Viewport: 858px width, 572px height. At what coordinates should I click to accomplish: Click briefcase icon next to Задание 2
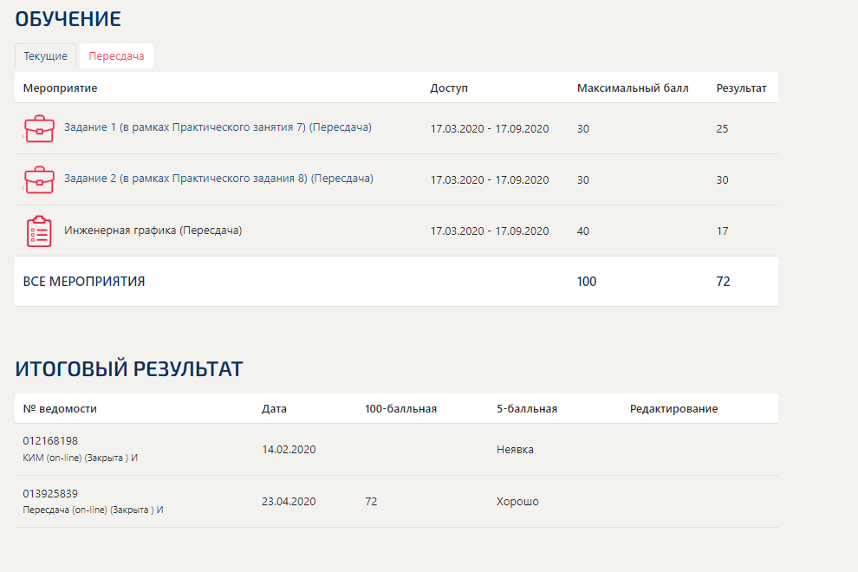tap(39, 179)
